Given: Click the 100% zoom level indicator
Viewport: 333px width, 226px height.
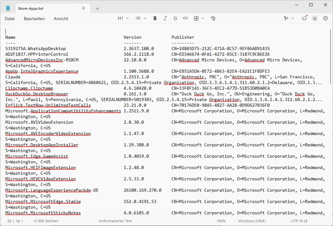Looking at the screenshot, I should pos(221,221).
